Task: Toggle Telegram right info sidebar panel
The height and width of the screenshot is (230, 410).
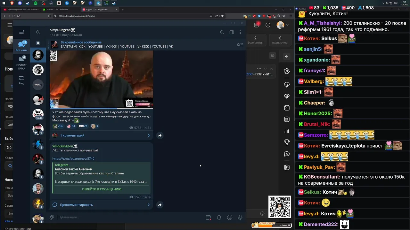Action: (232, 32)
